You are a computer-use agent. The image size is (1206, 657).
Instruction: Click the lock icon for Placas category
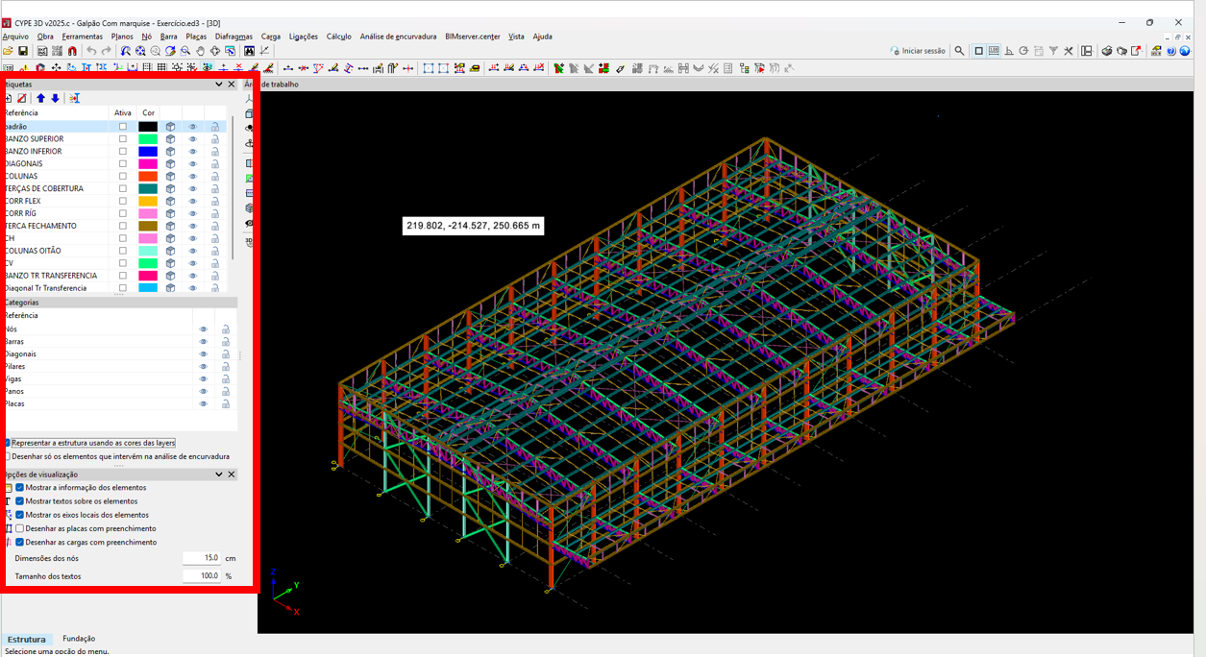click(x=226, y=404)
